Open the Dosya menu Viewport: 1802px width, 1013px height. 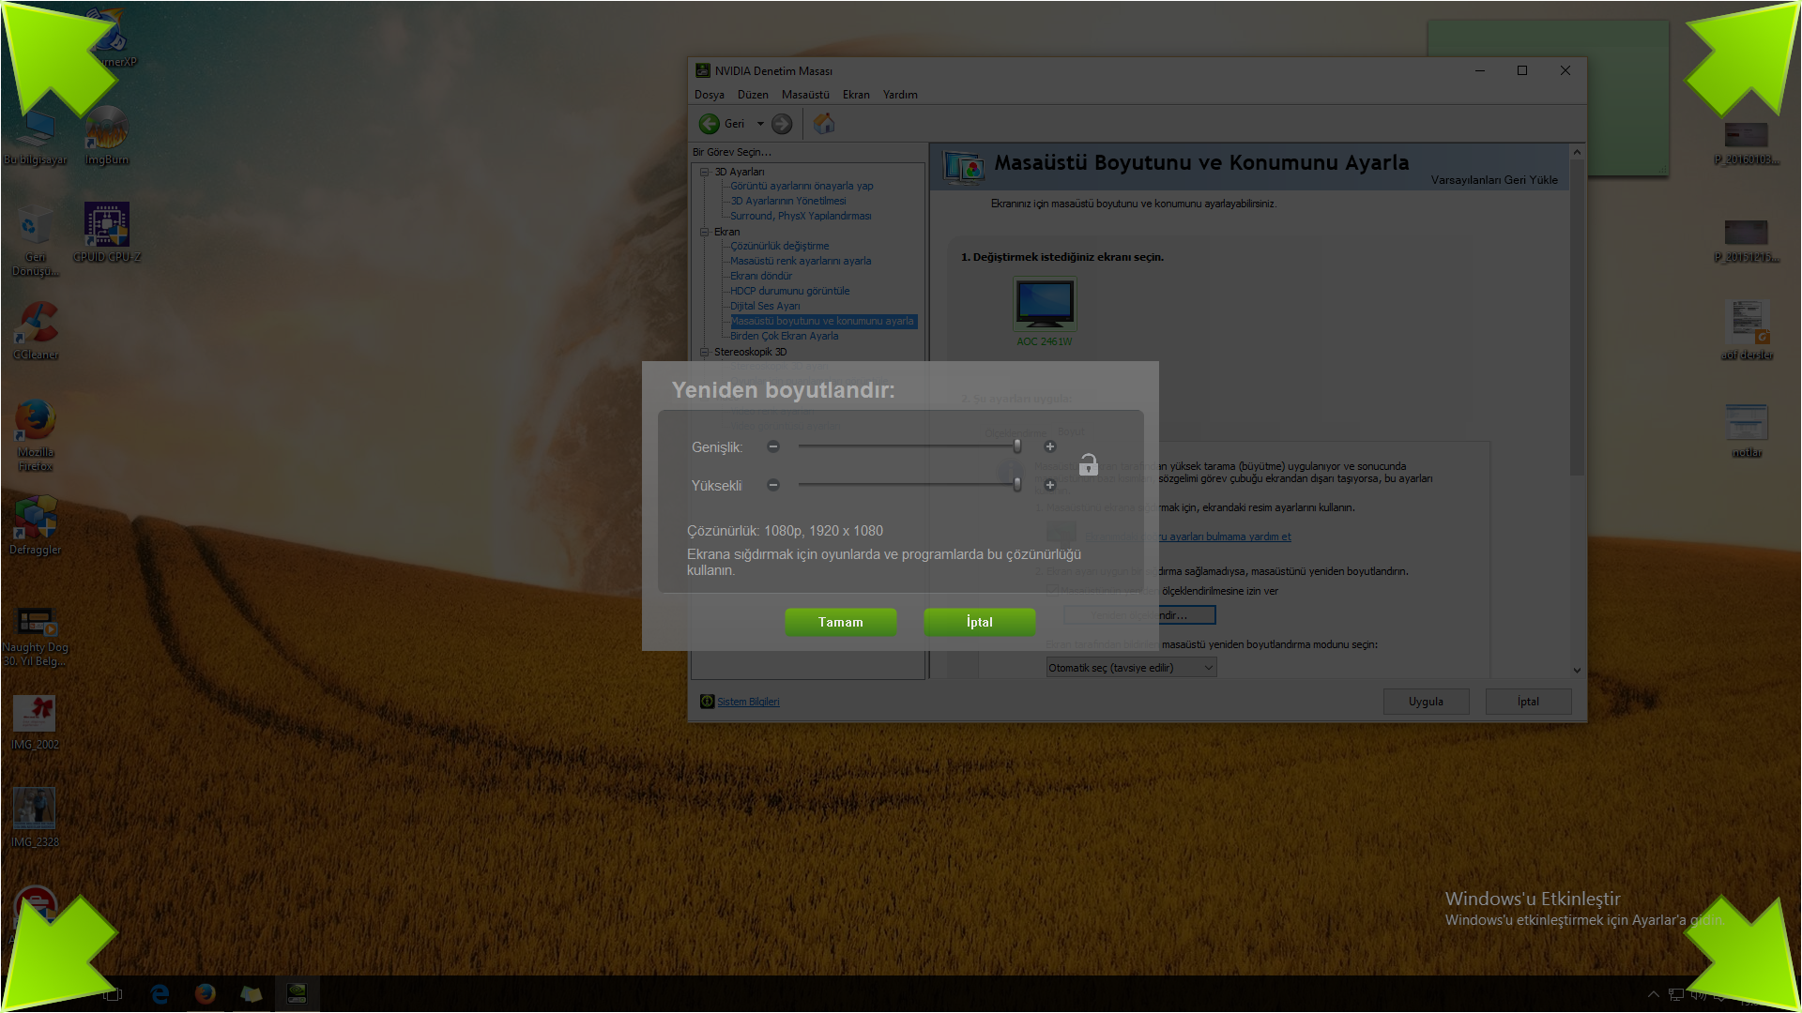point(709,95)
